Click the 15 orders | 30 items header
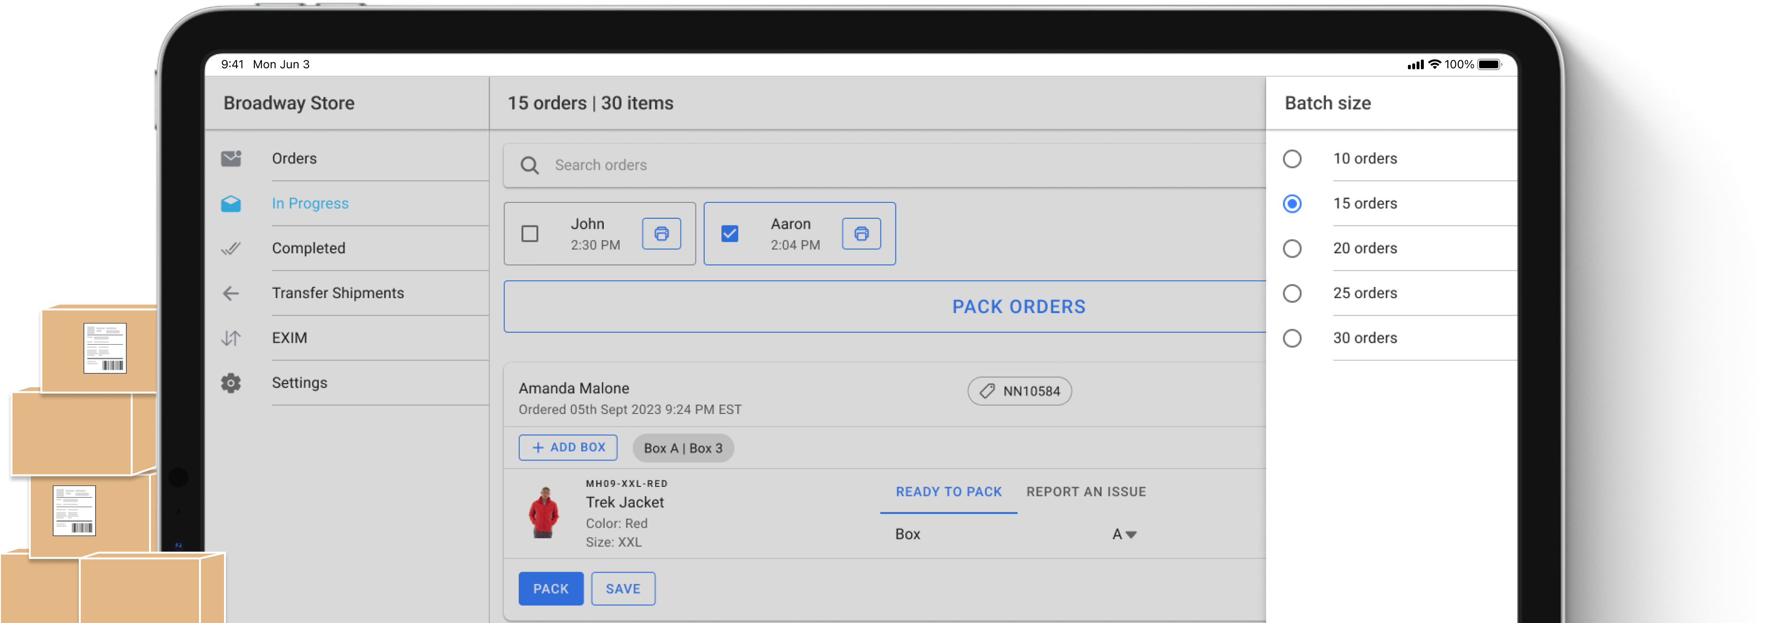 pyautogui.click(x=590, y=103)
